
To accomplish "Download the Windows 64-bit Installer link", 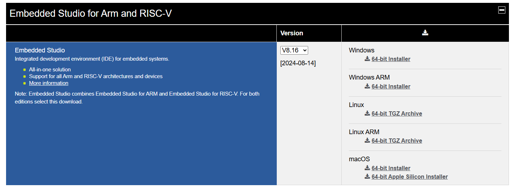I will pyautogui.click(x=391, y=59).
